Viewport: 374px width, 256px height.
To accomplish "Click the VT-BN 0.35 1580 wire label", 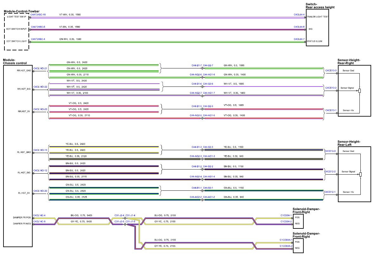I will tap(70, 27).
